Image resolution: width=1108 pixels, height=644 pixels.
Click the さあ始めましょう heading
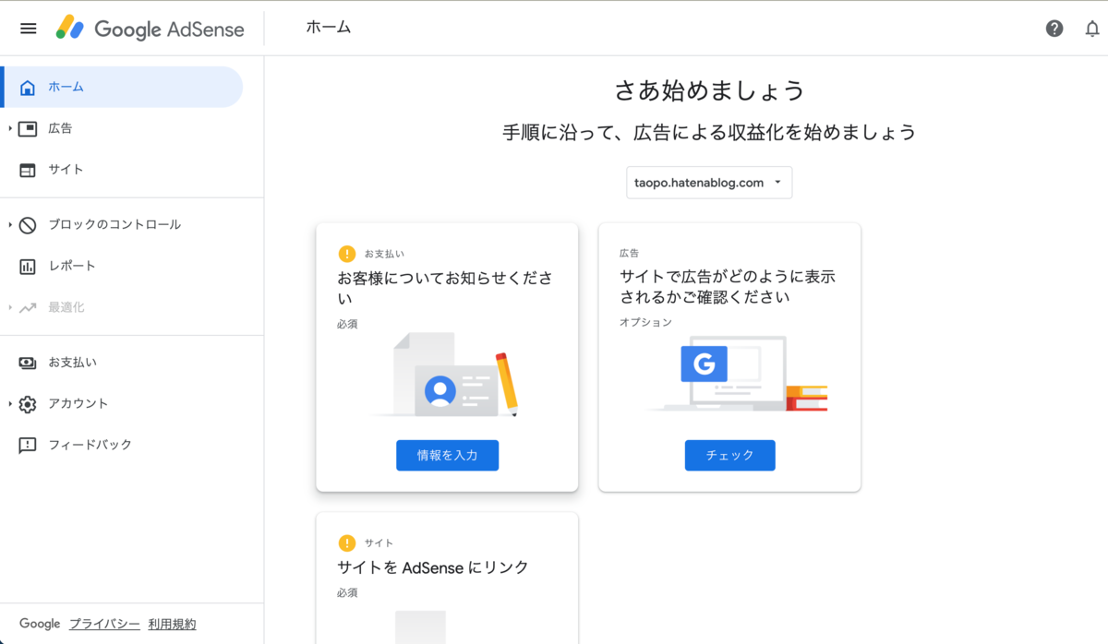[x=710, y=90]
